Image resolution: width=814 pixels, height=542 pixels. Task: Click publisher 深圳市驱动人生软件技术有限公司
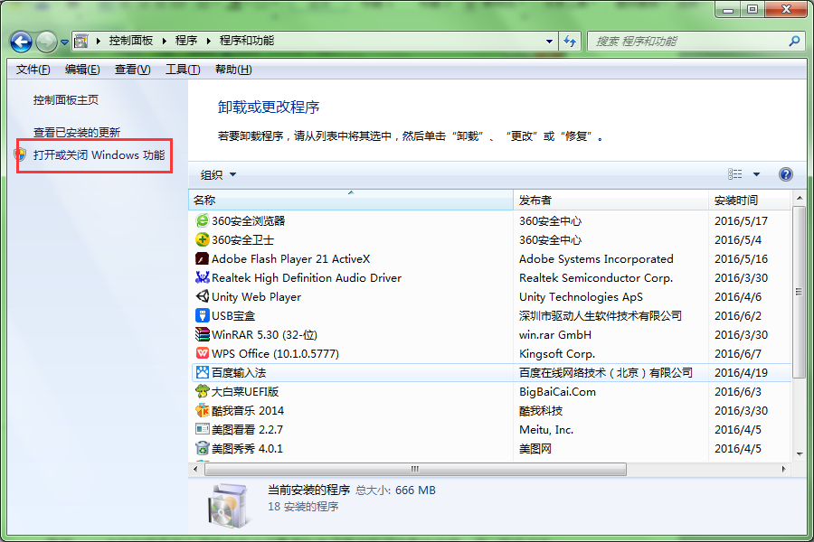[601, 316]
